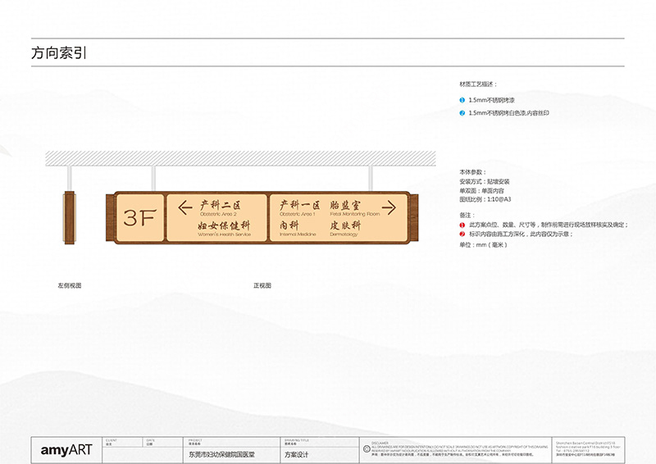The height and width of the screenshot is (464, 656).
Task: Click 内科 on the sign
Action: click(289, 225)
